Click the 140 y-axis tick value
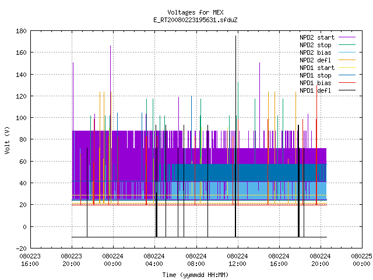Screen dimensions: 373x280 tap(21, 75)
